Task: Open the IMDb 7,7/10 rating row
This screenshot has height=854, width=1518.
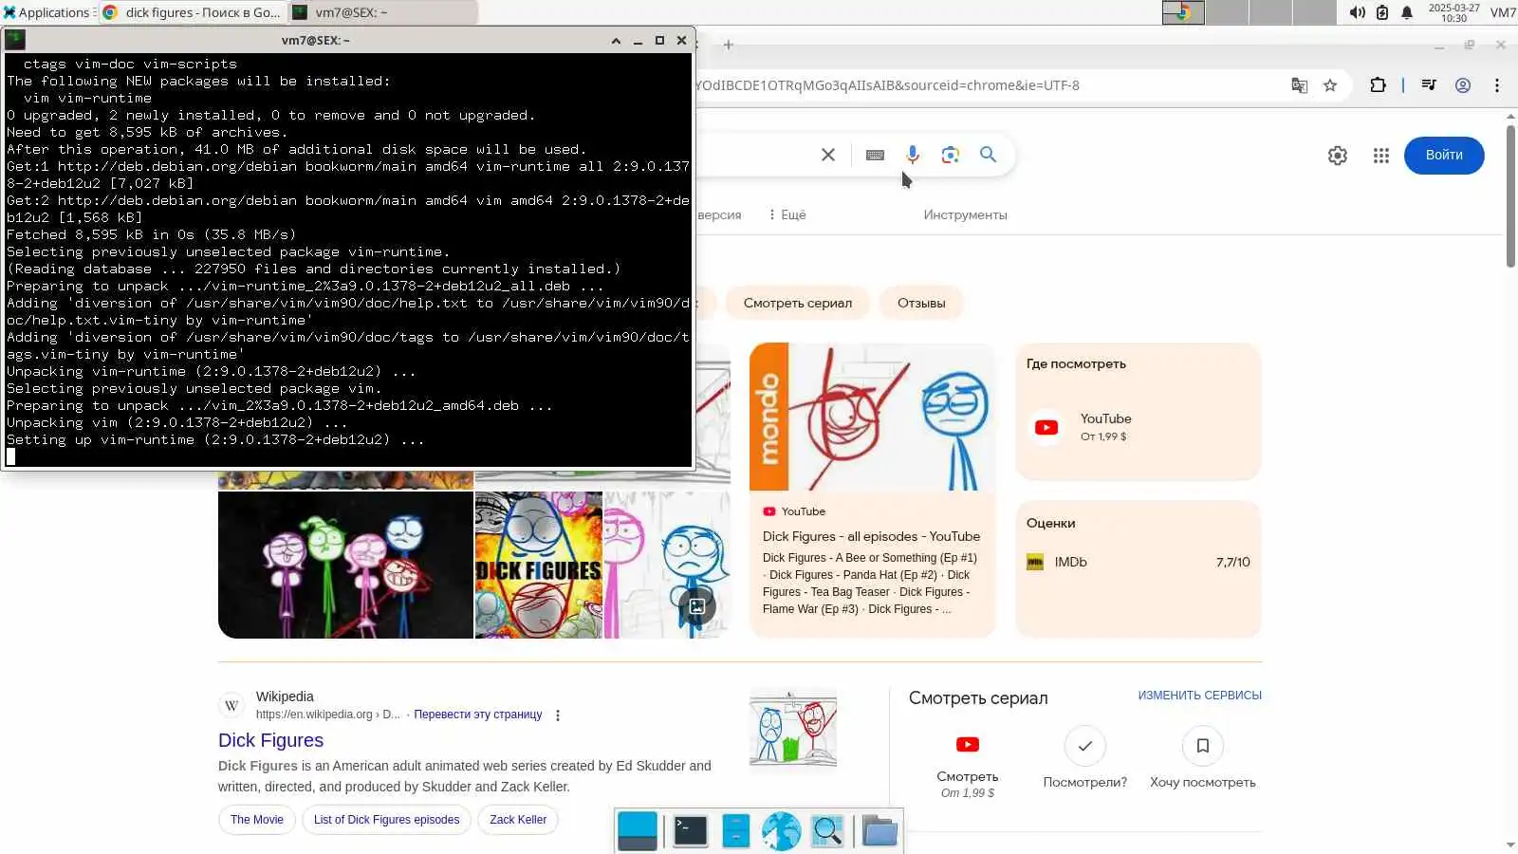Action: pyautogui.click(x=1138, y=562)
